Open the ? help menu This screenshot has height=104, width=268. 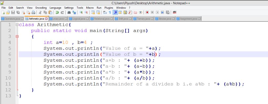(130, 8)
